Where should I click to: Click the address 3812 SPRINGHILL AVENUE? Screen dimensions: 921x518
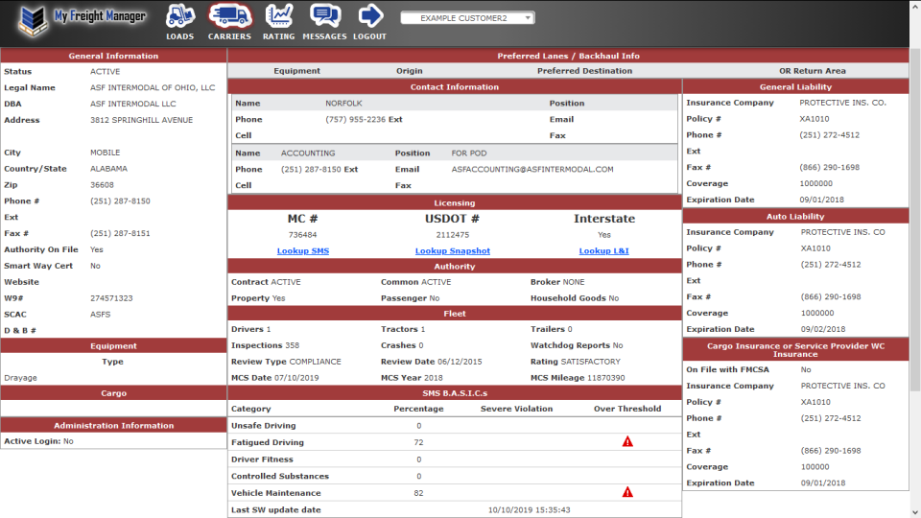142,120
